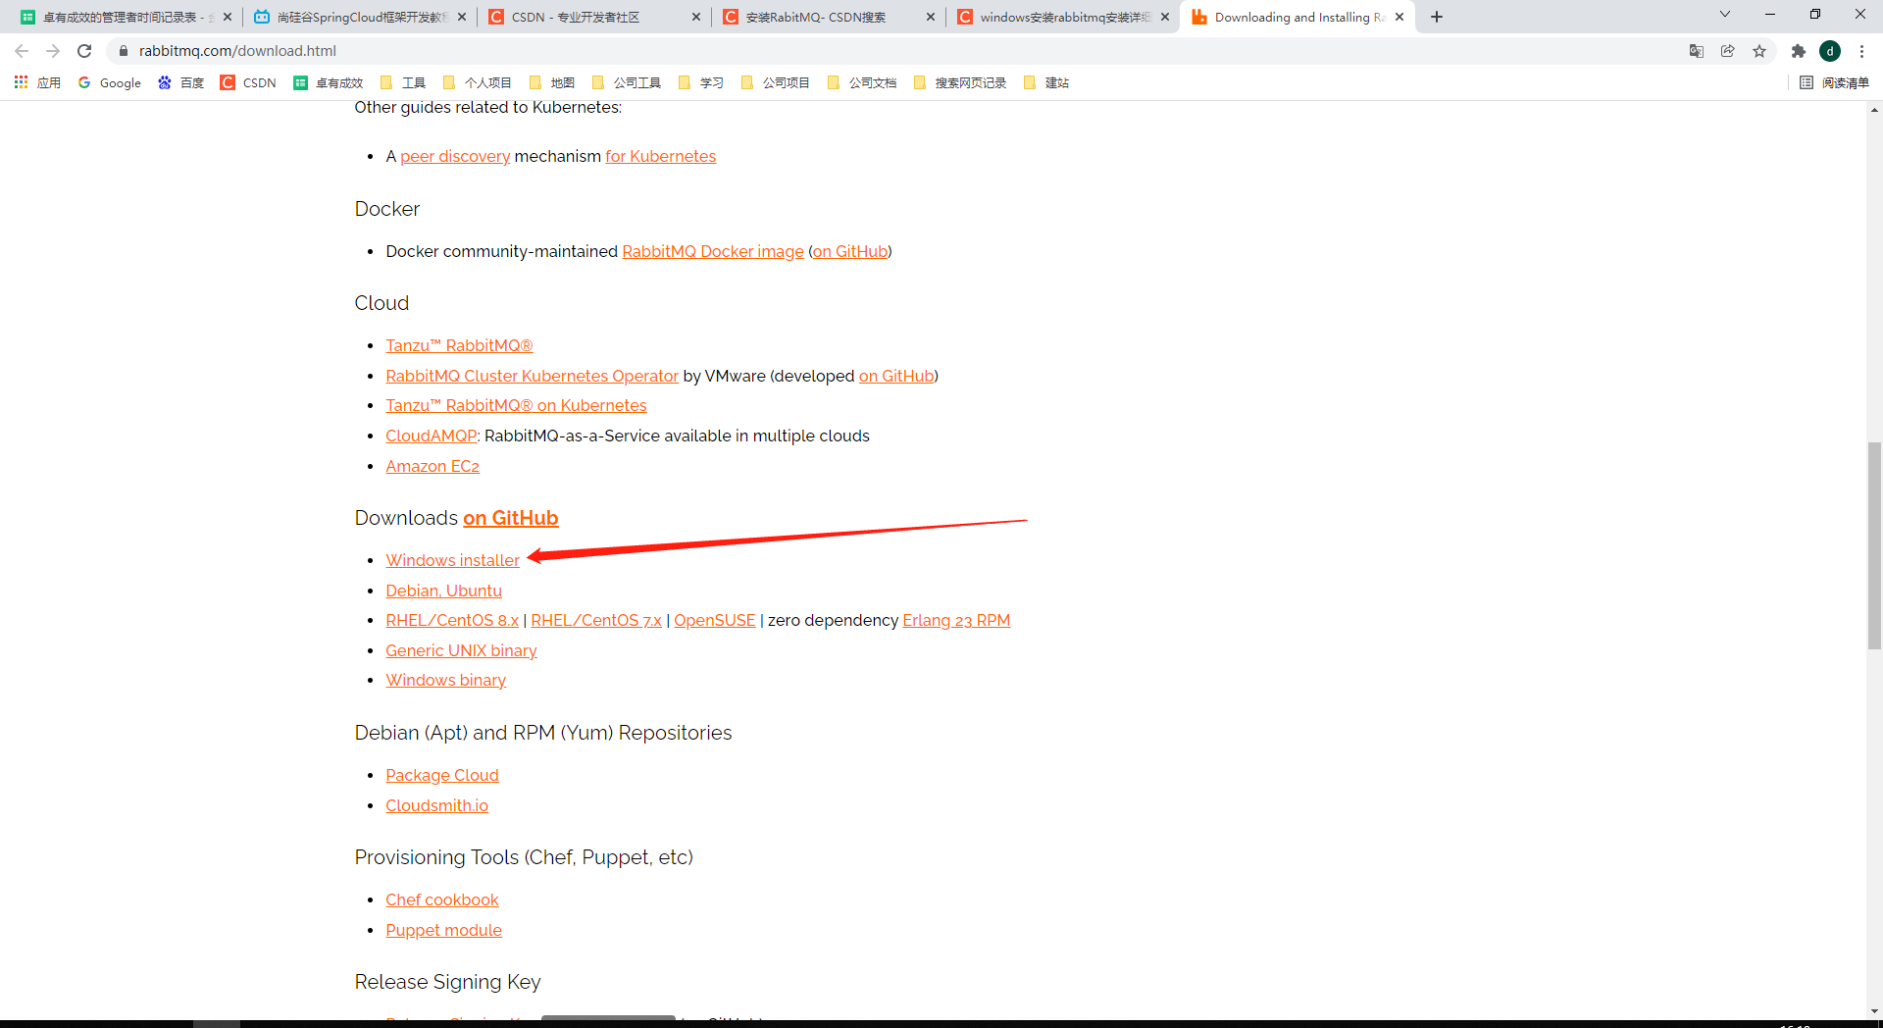Open the 学习 bookmark folder
The image size is (1883, 1028).
701,82
